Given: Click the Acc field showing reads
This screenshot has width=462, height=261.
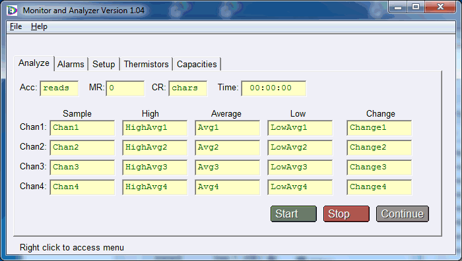Looking at the screenshot, I should [x=59, y=88].
